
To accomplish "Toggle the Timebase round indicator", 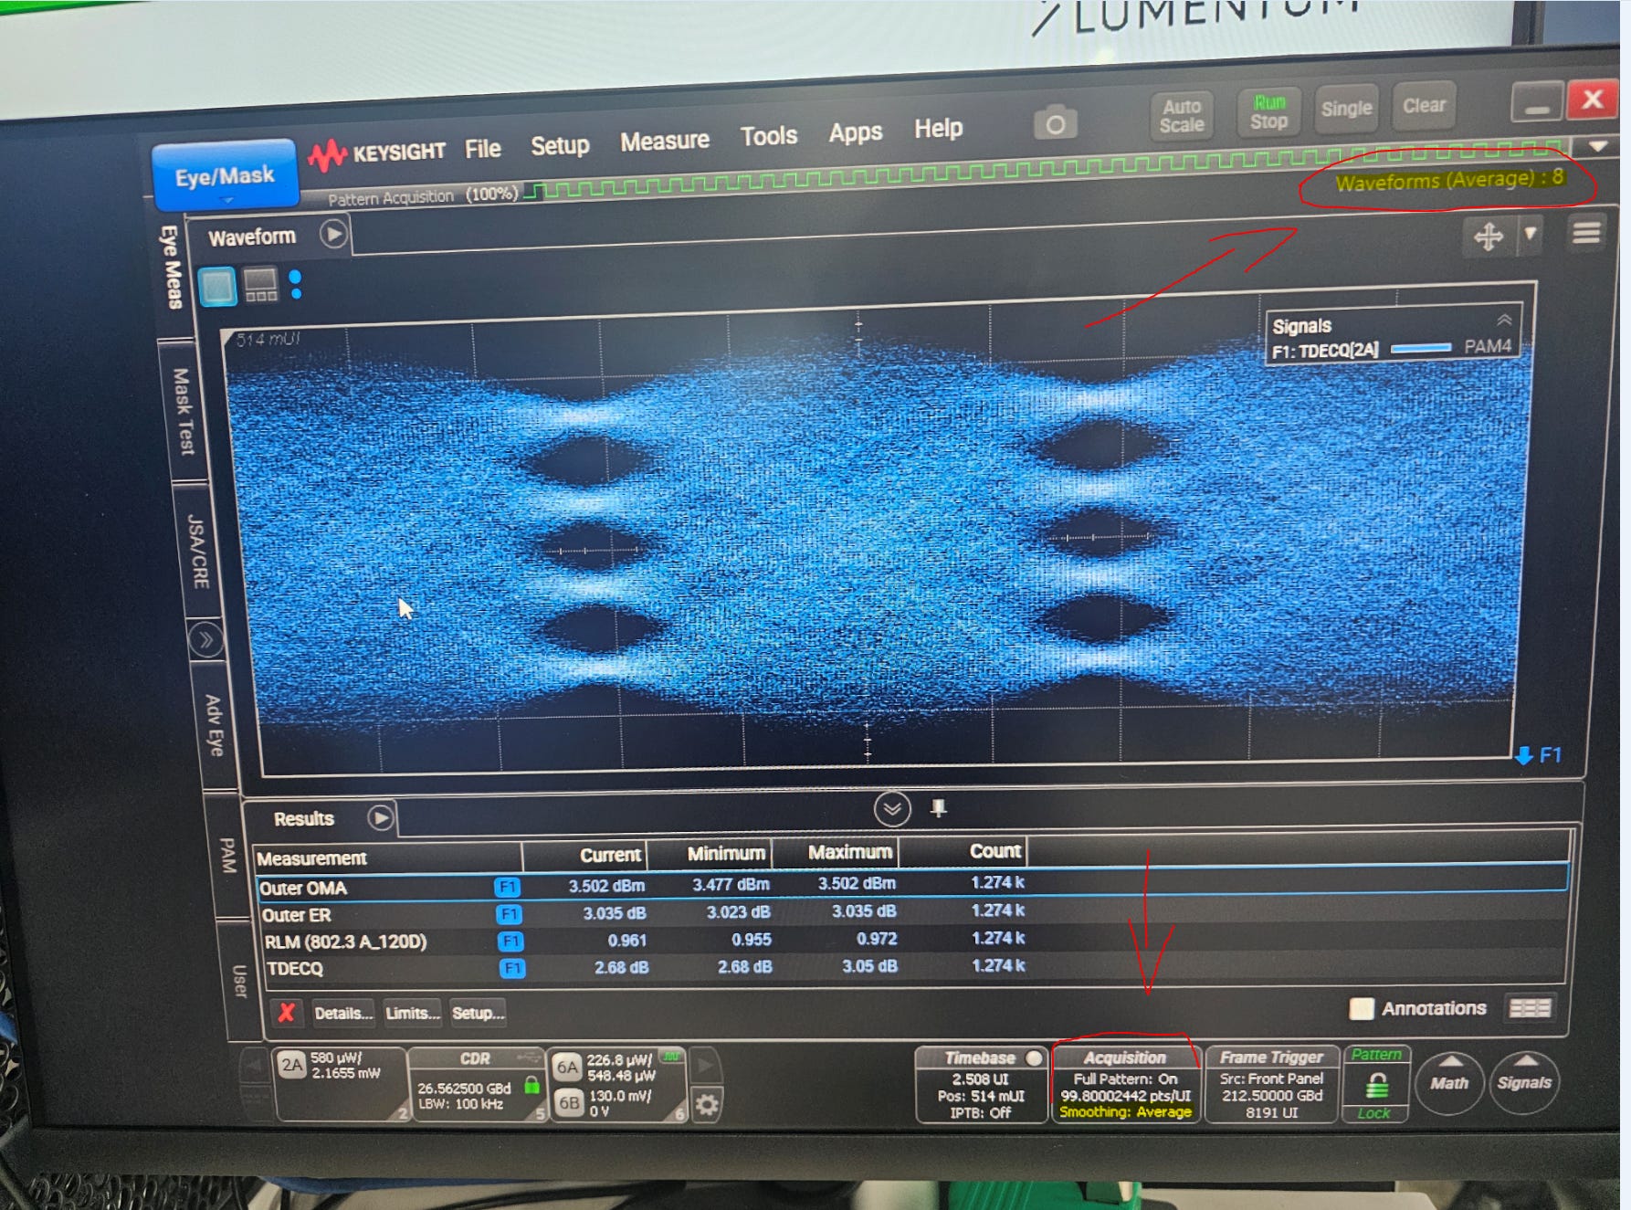I will point(1034,1057).
